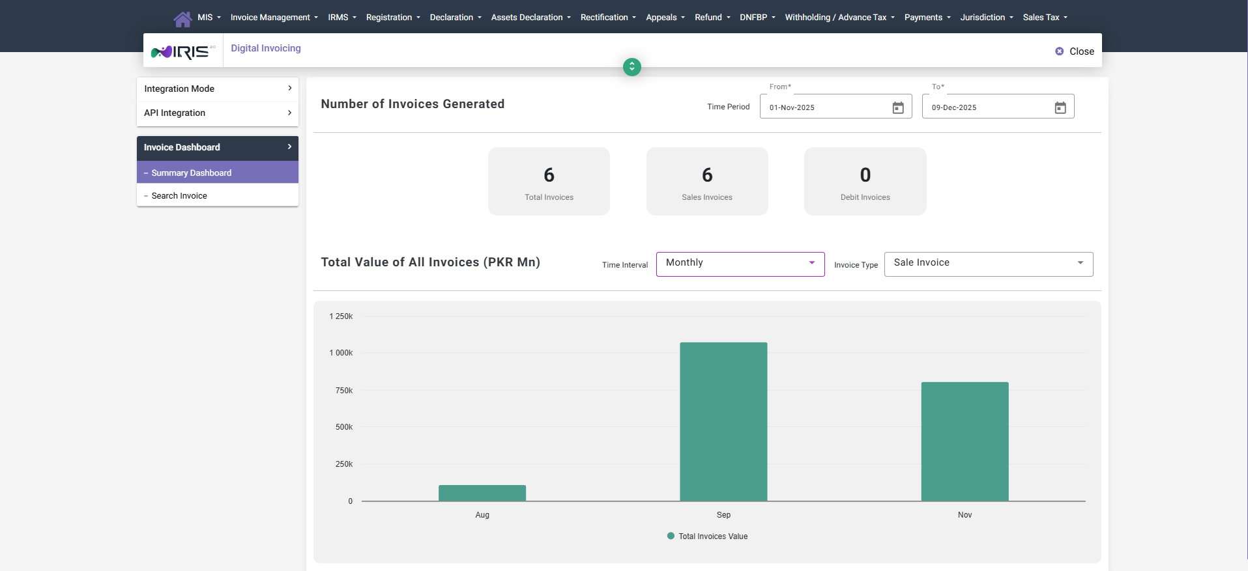Toggle Total Invoices Value legend marker
This screenshot has width=1248, height=571.
click(x=671, y=536)
